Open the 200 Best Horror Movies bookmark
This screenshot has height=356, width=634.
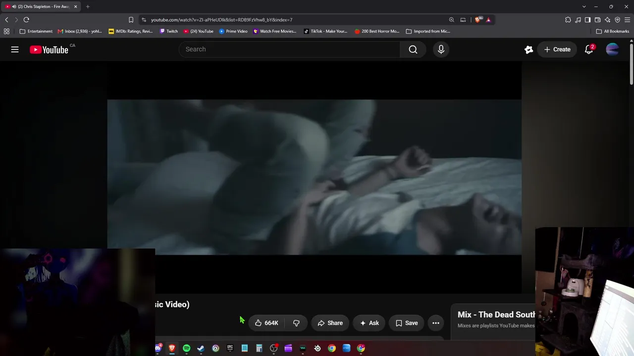(377, 31)
